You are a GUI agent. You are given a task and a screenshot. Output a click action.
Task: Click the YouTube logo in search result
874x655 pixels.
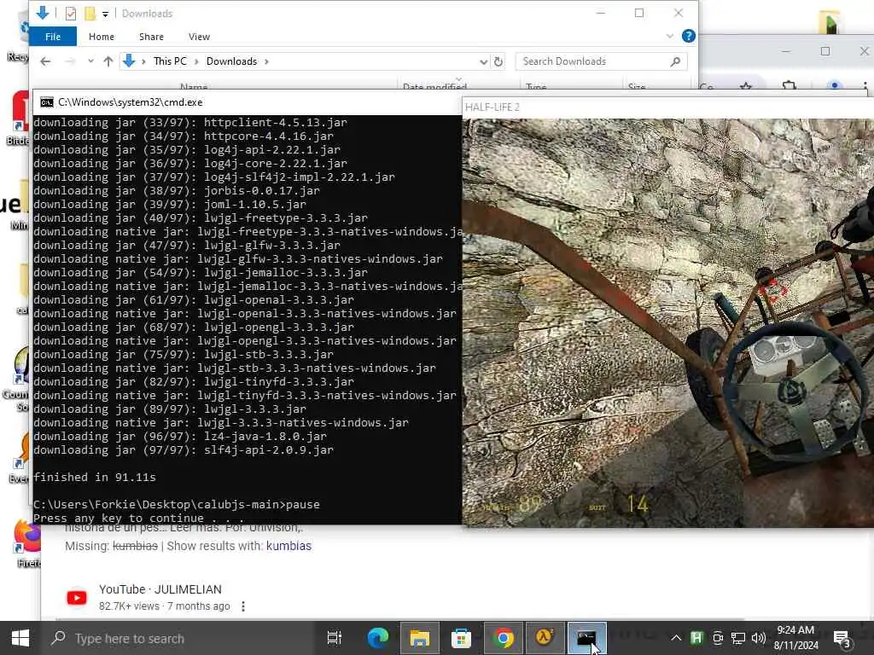pyautogui.click(x=77, y=598)
